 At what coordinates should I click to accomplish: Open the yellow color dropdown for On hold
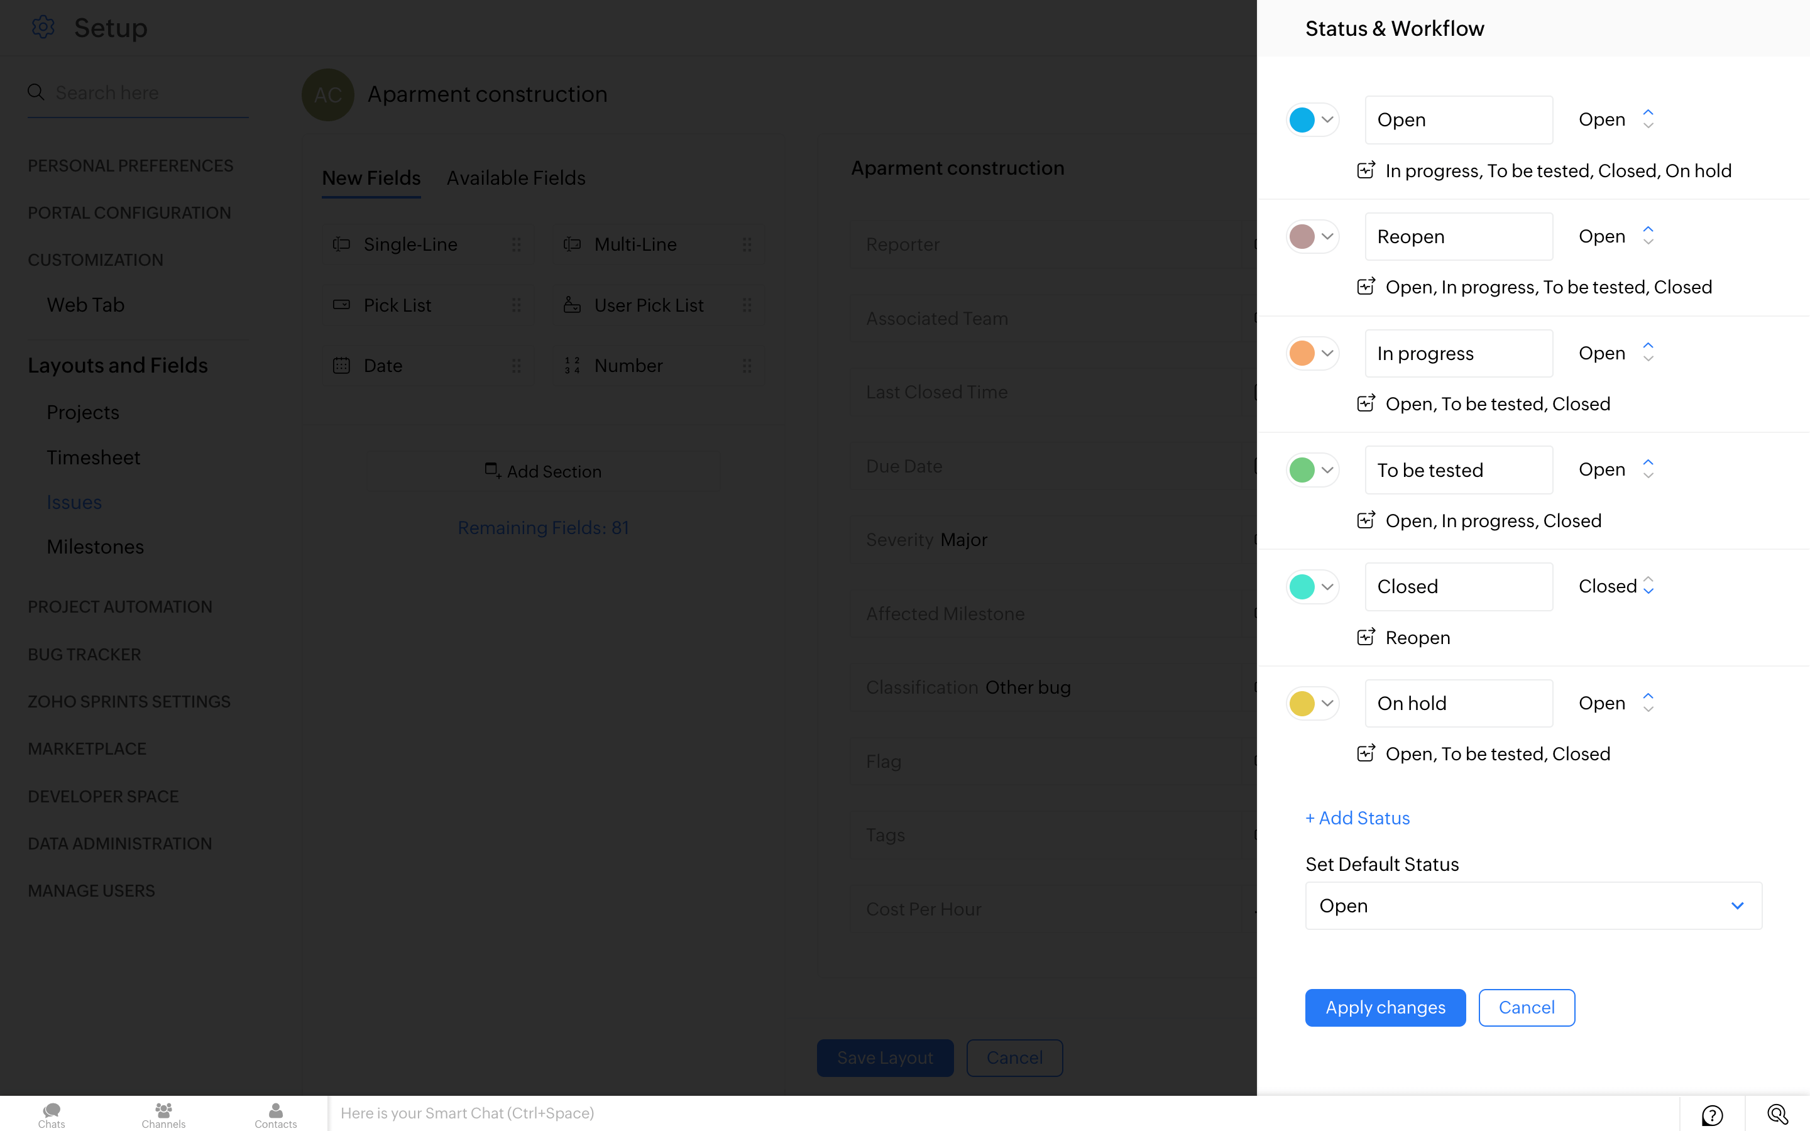1313,703
